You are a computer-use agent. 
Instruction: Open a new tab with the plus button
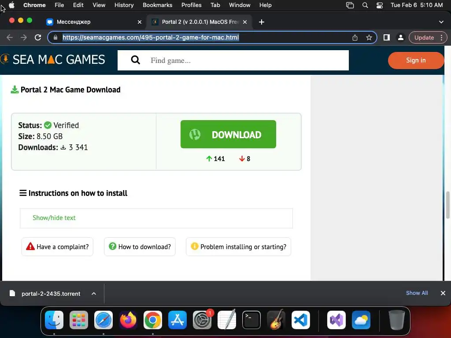point(262,22)
